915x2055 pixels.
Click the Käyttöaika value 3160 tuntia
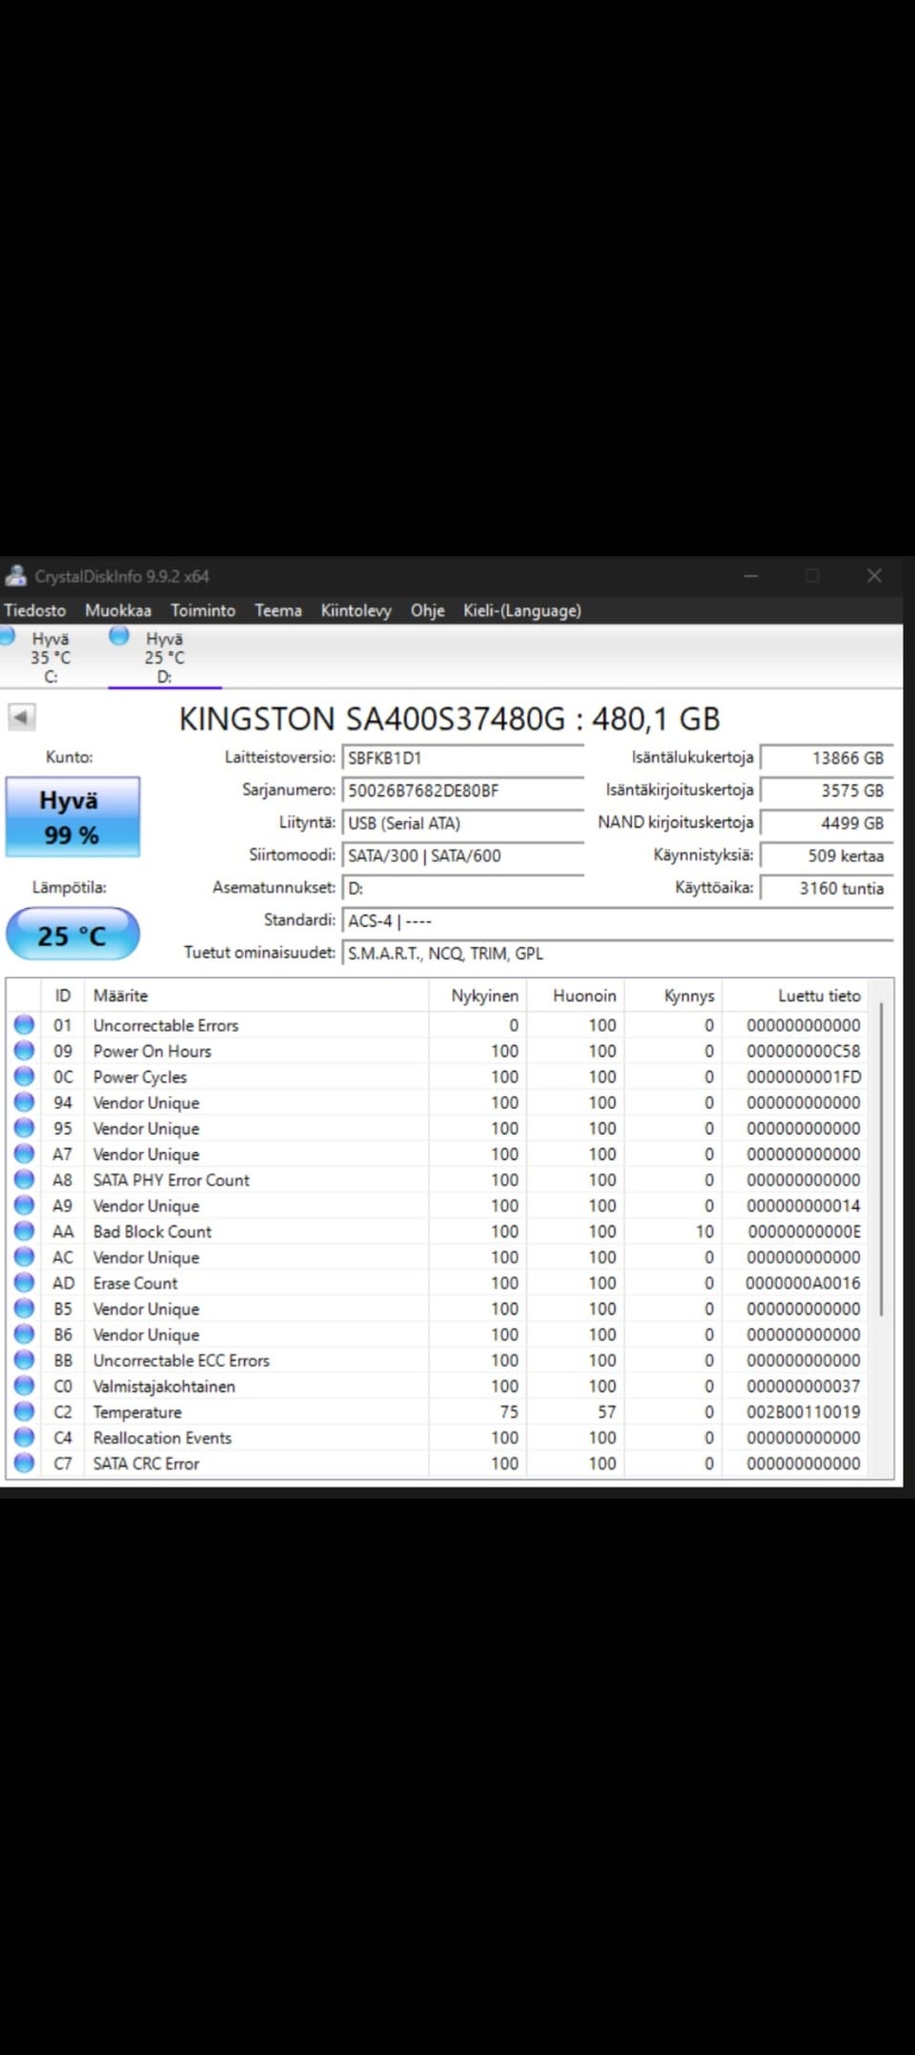[826, 888]
